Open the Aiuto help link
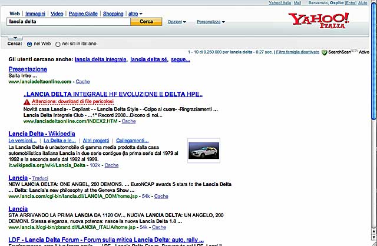Viewport: 377px width, 246px height. click(x=363, y=3)
